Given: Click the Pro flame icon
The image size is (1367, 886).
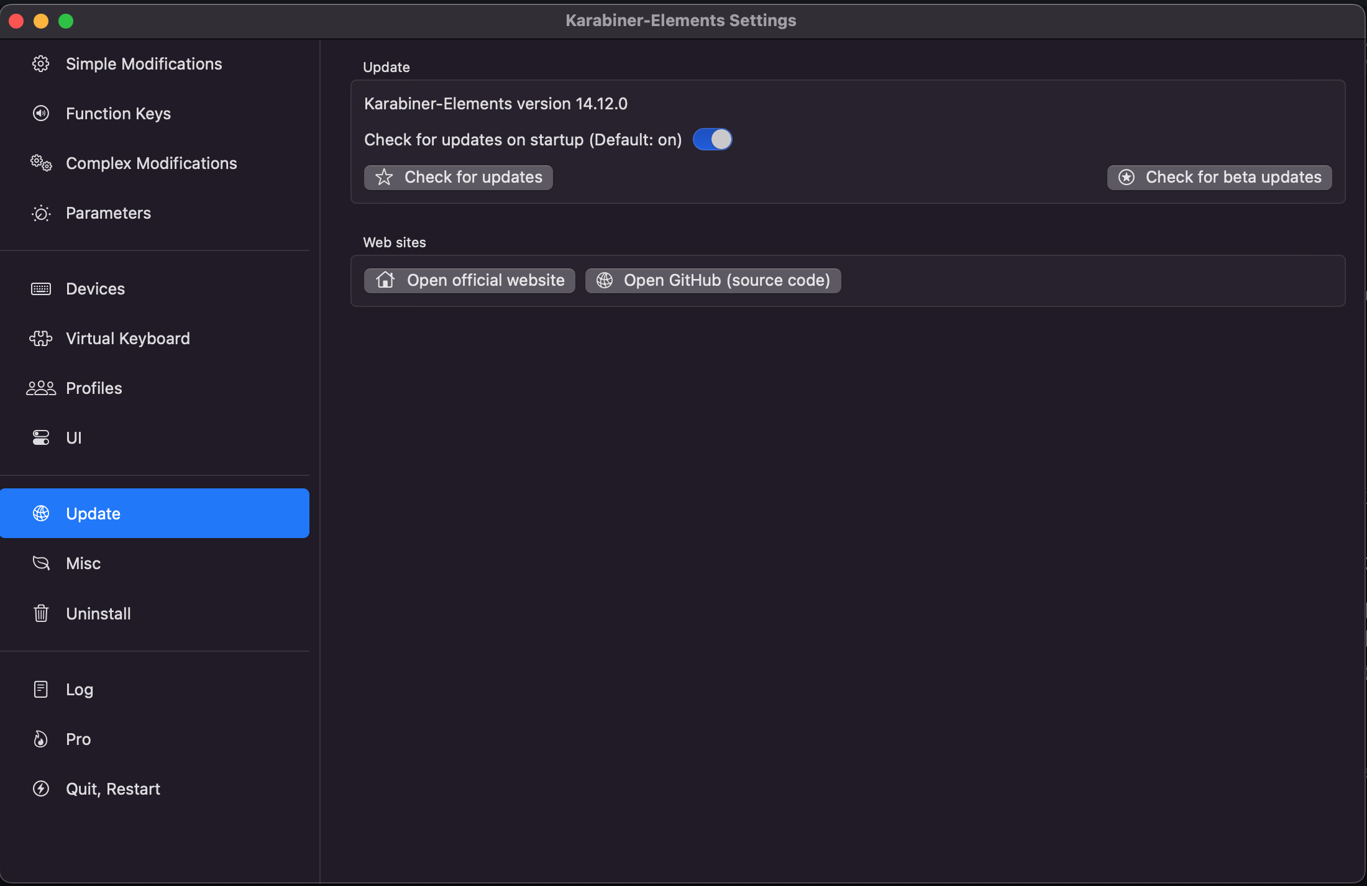Looking at the screenshot, I should (41, 739).
